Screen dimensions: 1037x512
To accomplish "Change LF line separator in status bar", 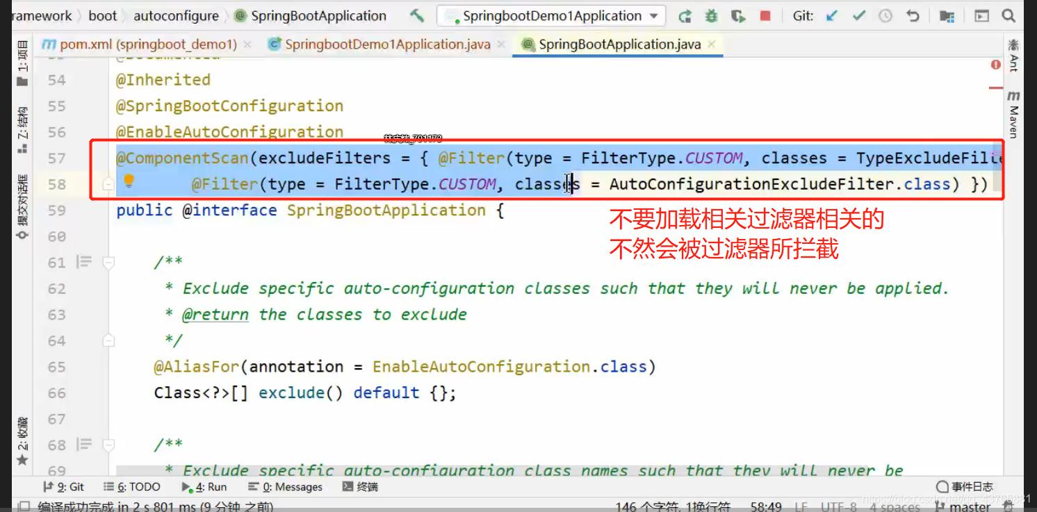I will (x=801, y=506).
